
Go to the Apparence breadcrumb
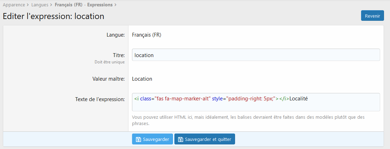pos(14,5)
